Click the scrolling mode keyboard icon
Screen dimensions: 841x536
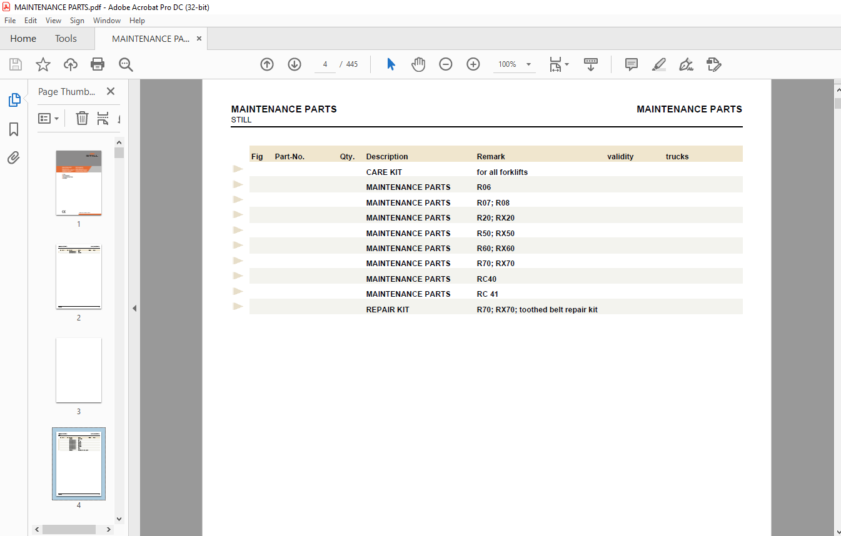point(591,64)
